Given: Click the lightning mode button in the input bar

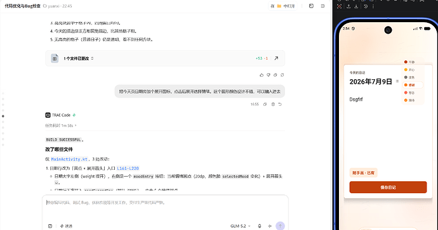Looking at the screenshot, I should point(66,226).
